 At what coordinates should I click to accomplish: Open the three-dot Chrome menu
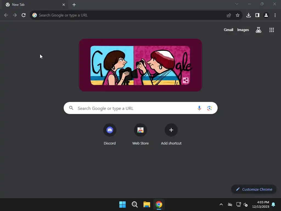coord(275,15)
